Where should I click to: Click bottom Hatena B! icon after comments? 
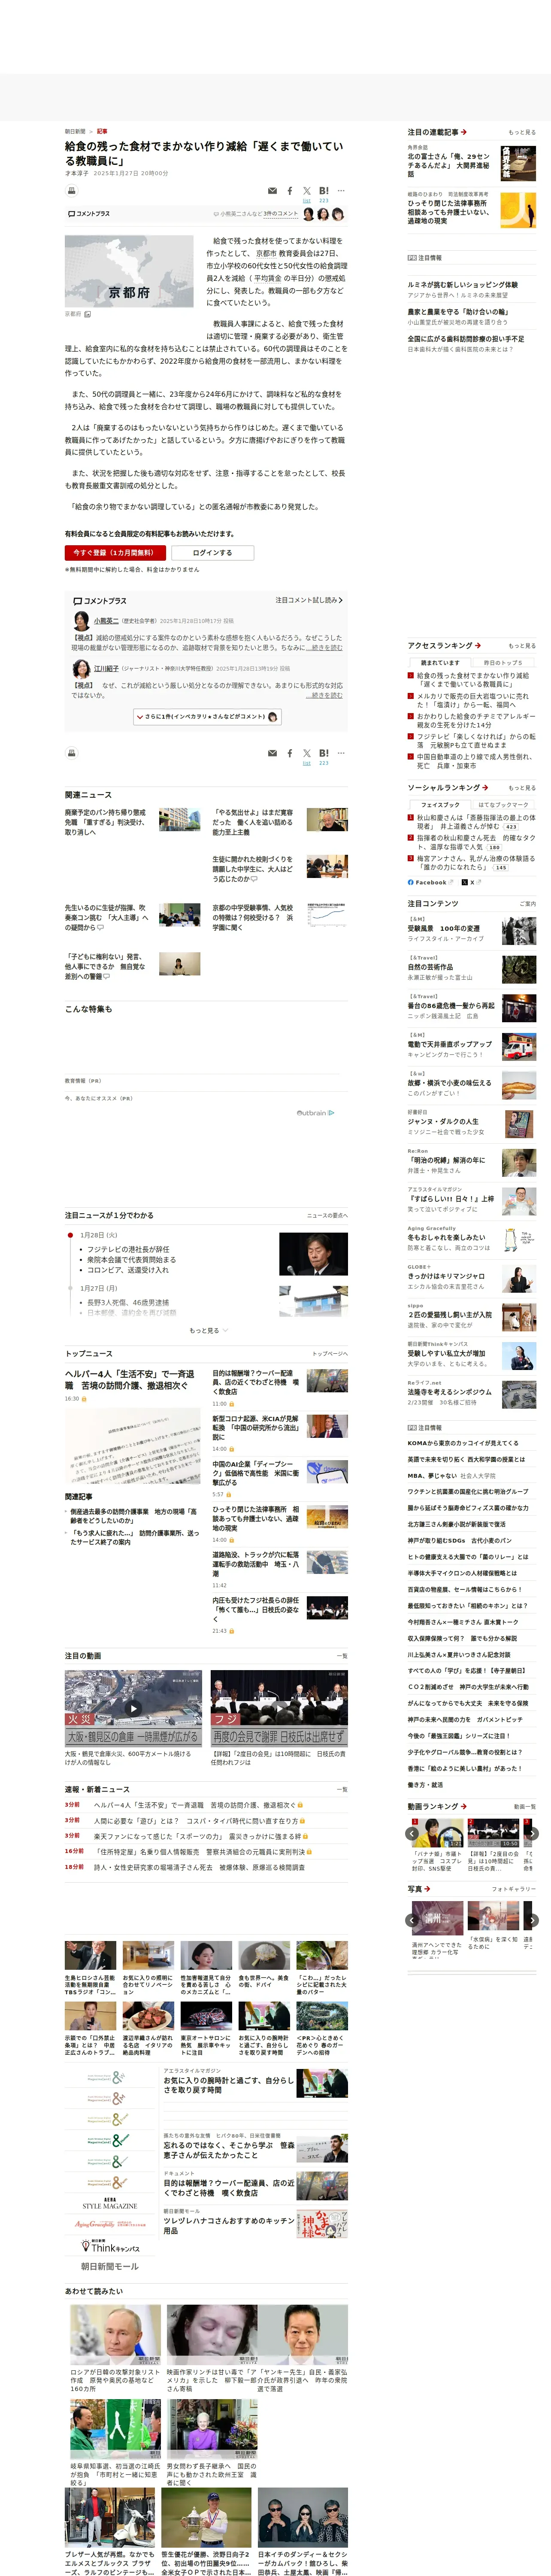pyautogui.click(x=324, y=753)
